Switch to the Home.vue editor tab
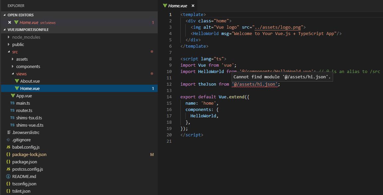 coord(178,6)
